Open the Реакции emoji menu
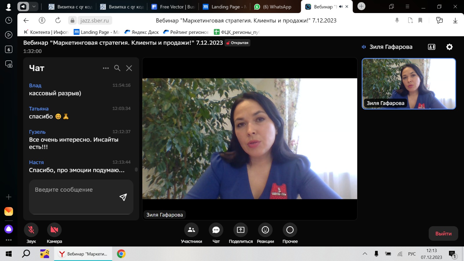464x261 pixels. point(265,230)
